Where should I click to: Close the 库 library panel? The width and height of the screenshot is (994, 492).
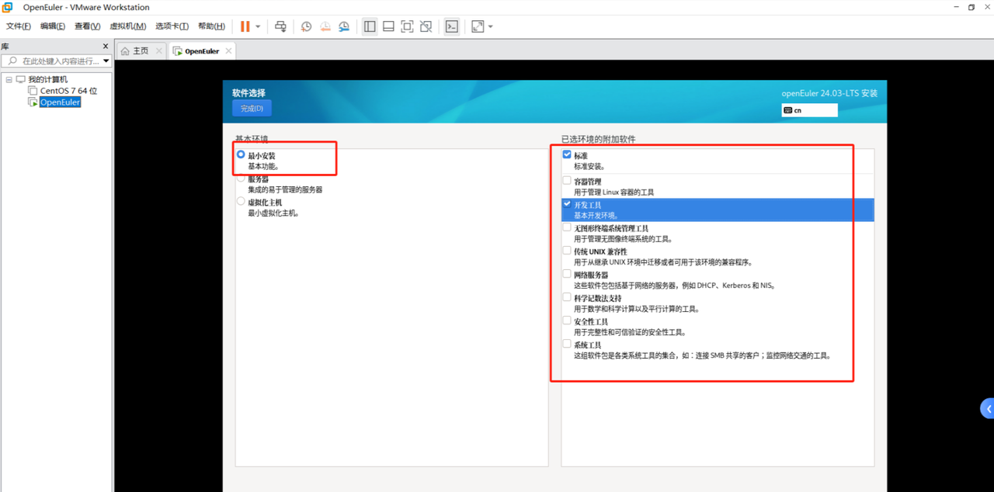pos(106,47)
